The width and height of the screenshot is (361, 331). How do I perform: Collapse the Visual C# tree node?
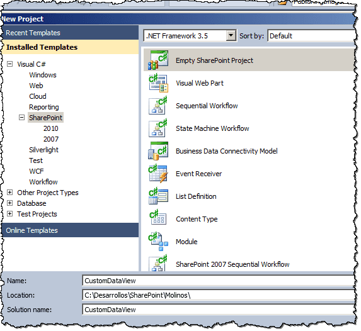(9, 64)
